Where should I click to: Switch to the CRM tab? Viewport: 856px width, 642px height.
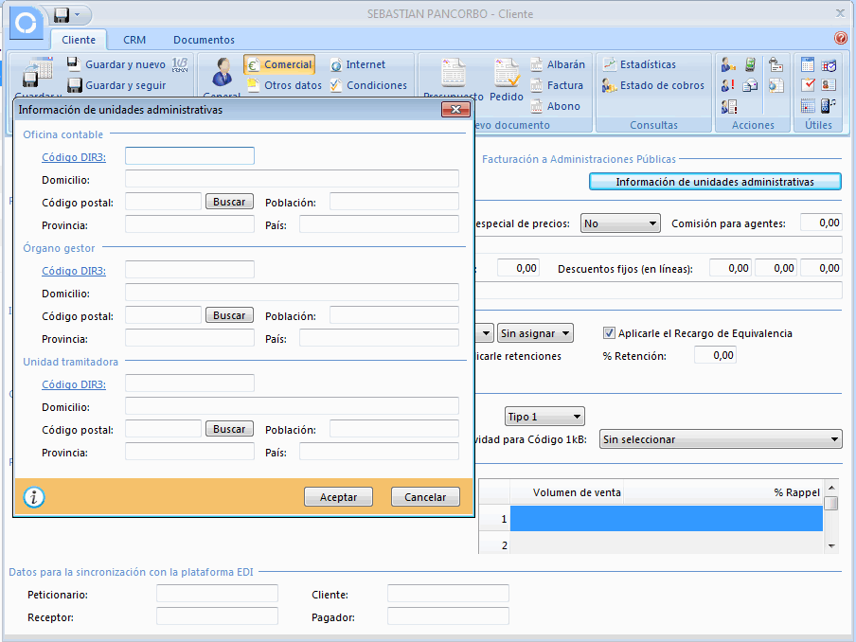coord(134,40)
